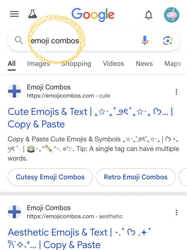Open notifications bell
The width and height of the screenshot is (187, 250).
click(148, 15)
